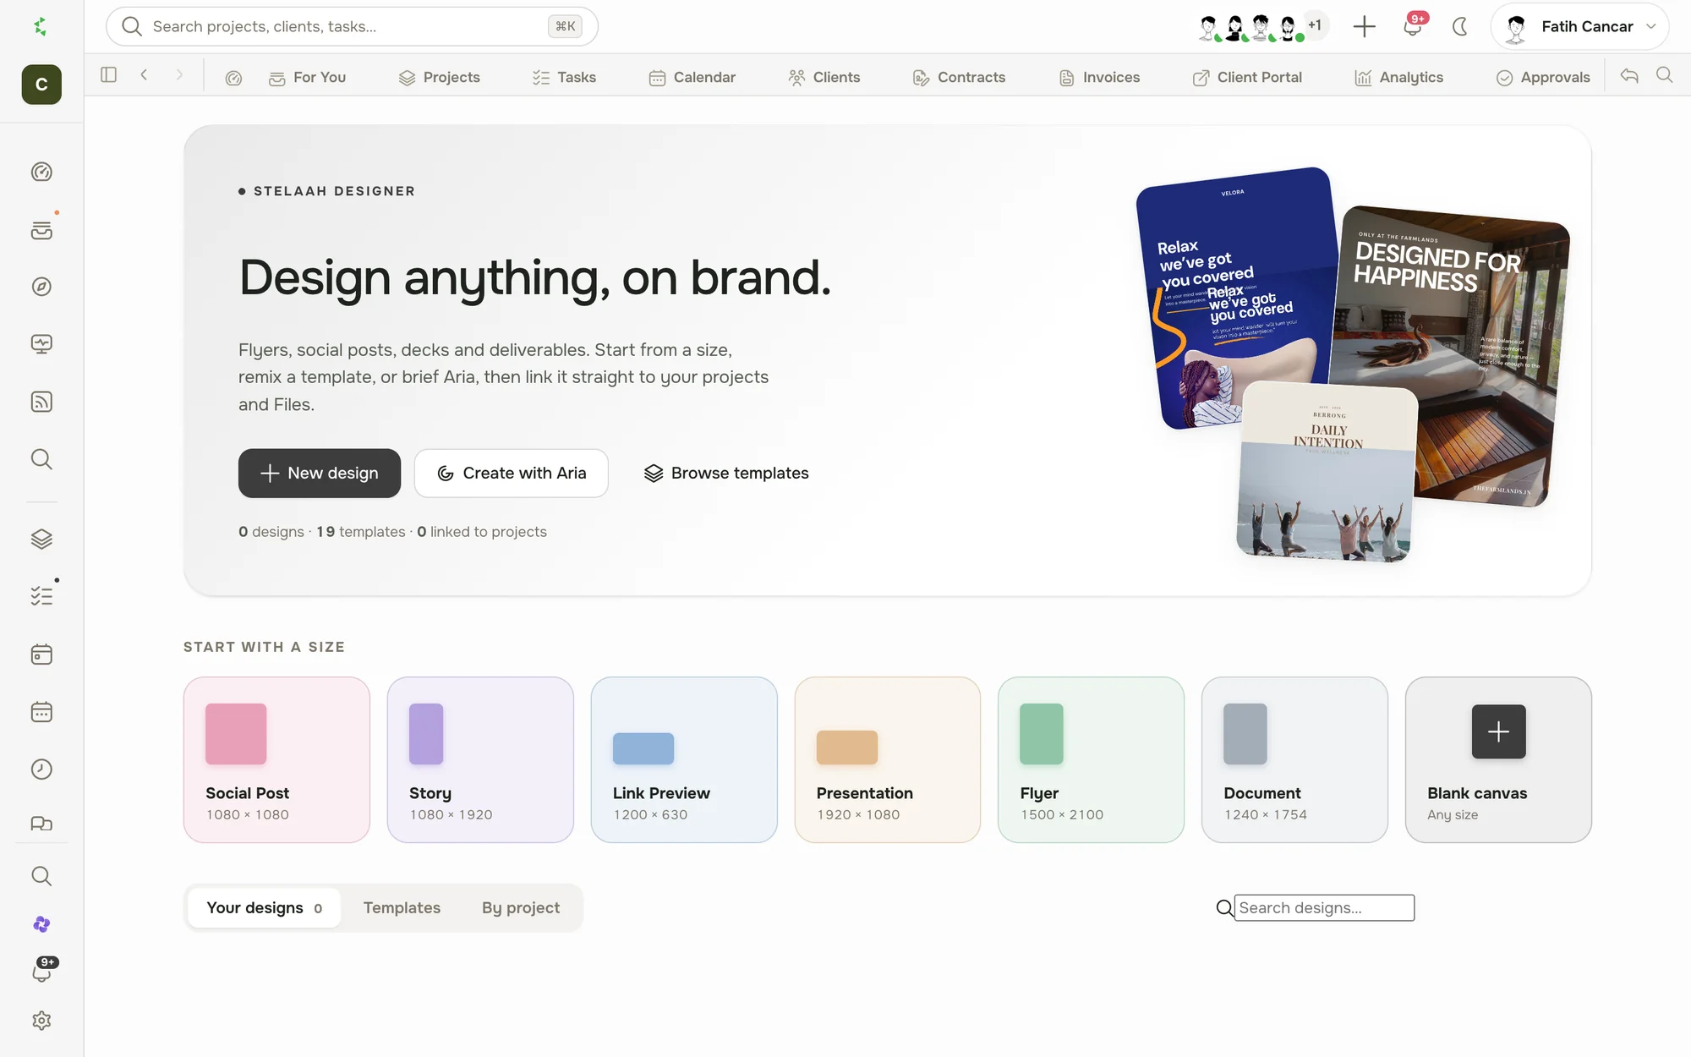The width and height of the screenshot is (1691, 1057).
Task: Open sidebar calendar icon with single dot
Action: [x=41, y=654]
